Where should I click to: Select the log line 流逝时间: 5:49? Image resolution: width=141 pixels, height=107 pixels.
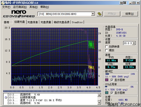30,95
